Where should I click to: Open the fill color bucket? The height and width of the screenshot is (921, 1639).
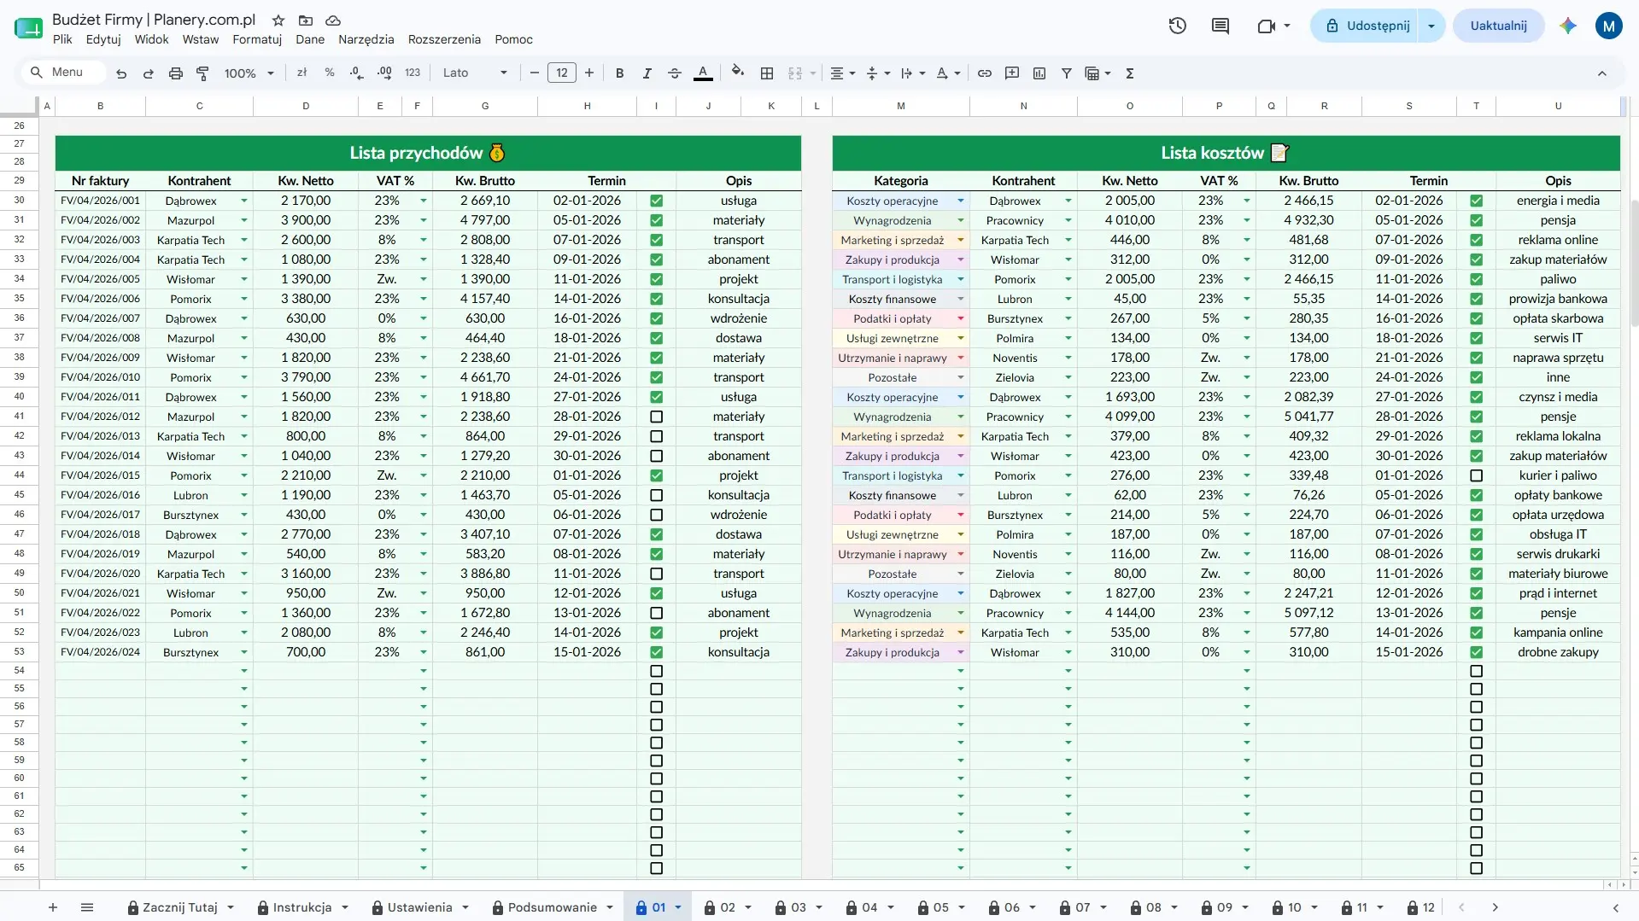pos(738,73)
